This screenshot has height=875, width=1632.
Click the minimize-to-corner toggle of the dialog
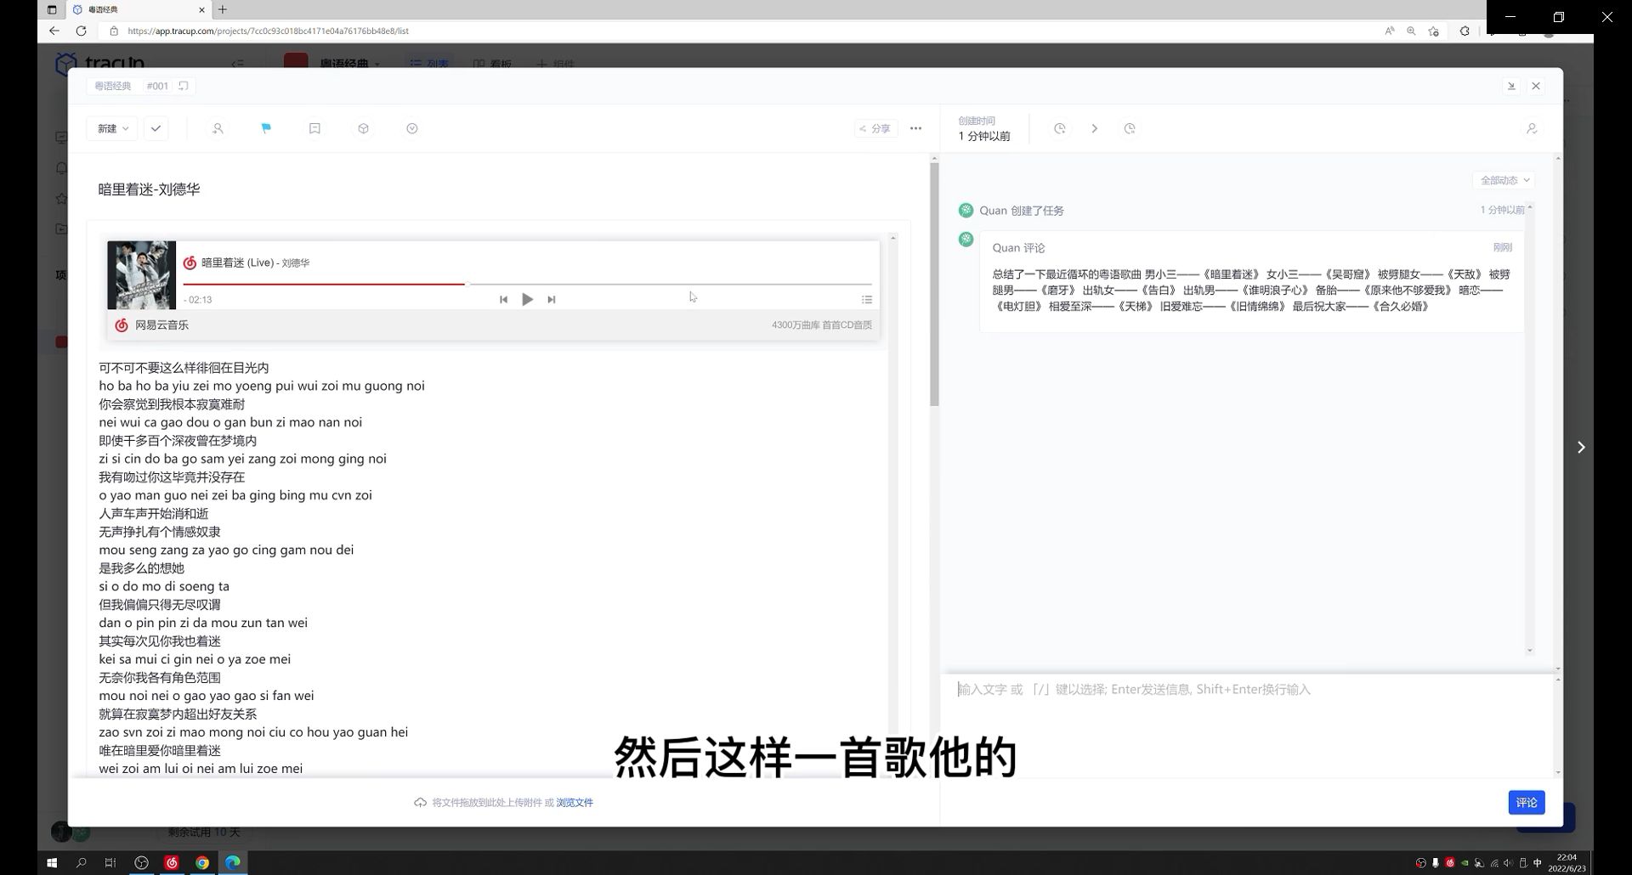1512,86
